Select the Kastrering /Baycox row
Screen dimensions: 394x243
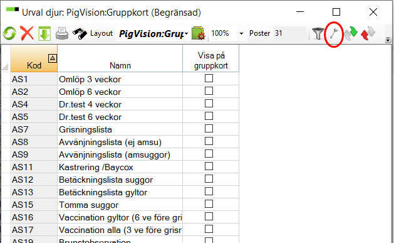pyautogui.click(x=120, y=167)
